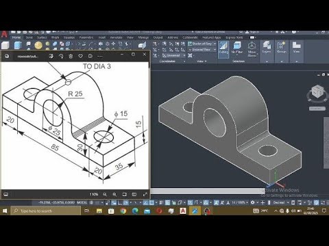Toggle polar tracking in status bar

125,202
